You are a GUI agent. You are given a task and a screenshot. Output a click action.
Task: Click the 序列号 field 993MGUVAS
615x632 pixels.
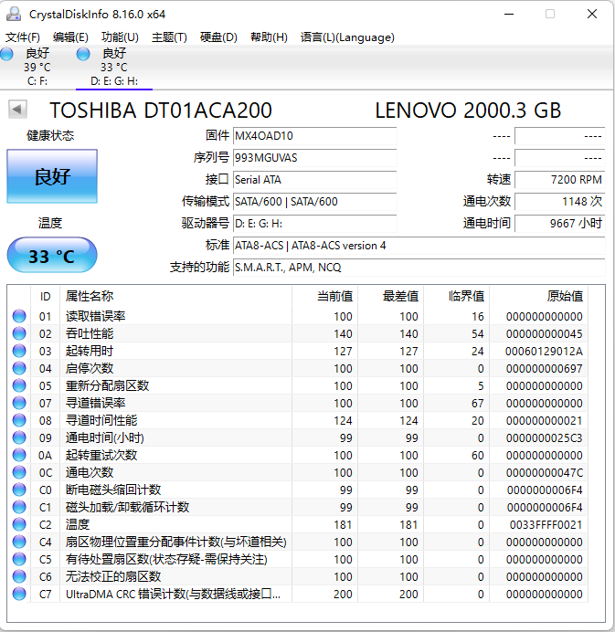coord(315,158)
